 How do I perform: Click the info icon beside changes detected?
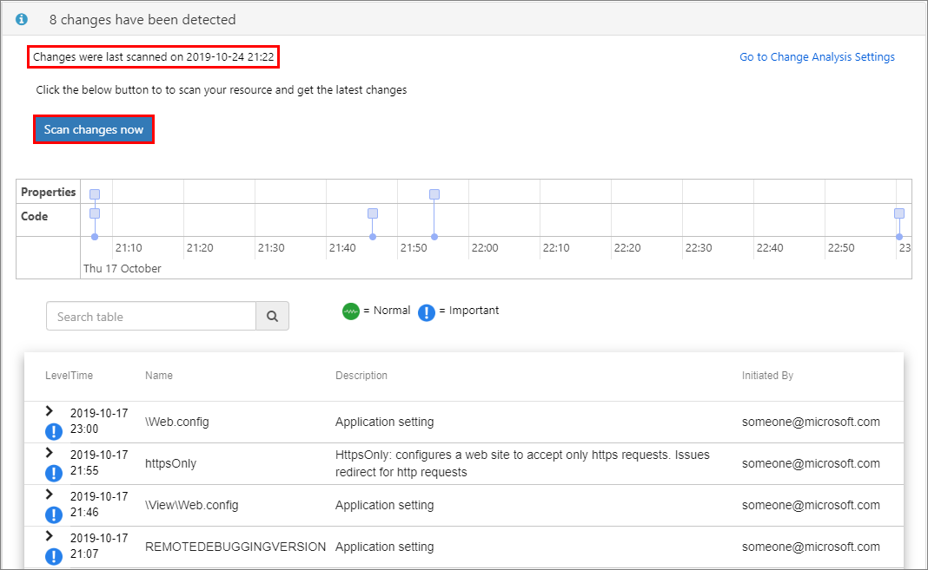(x=22, y=18)
